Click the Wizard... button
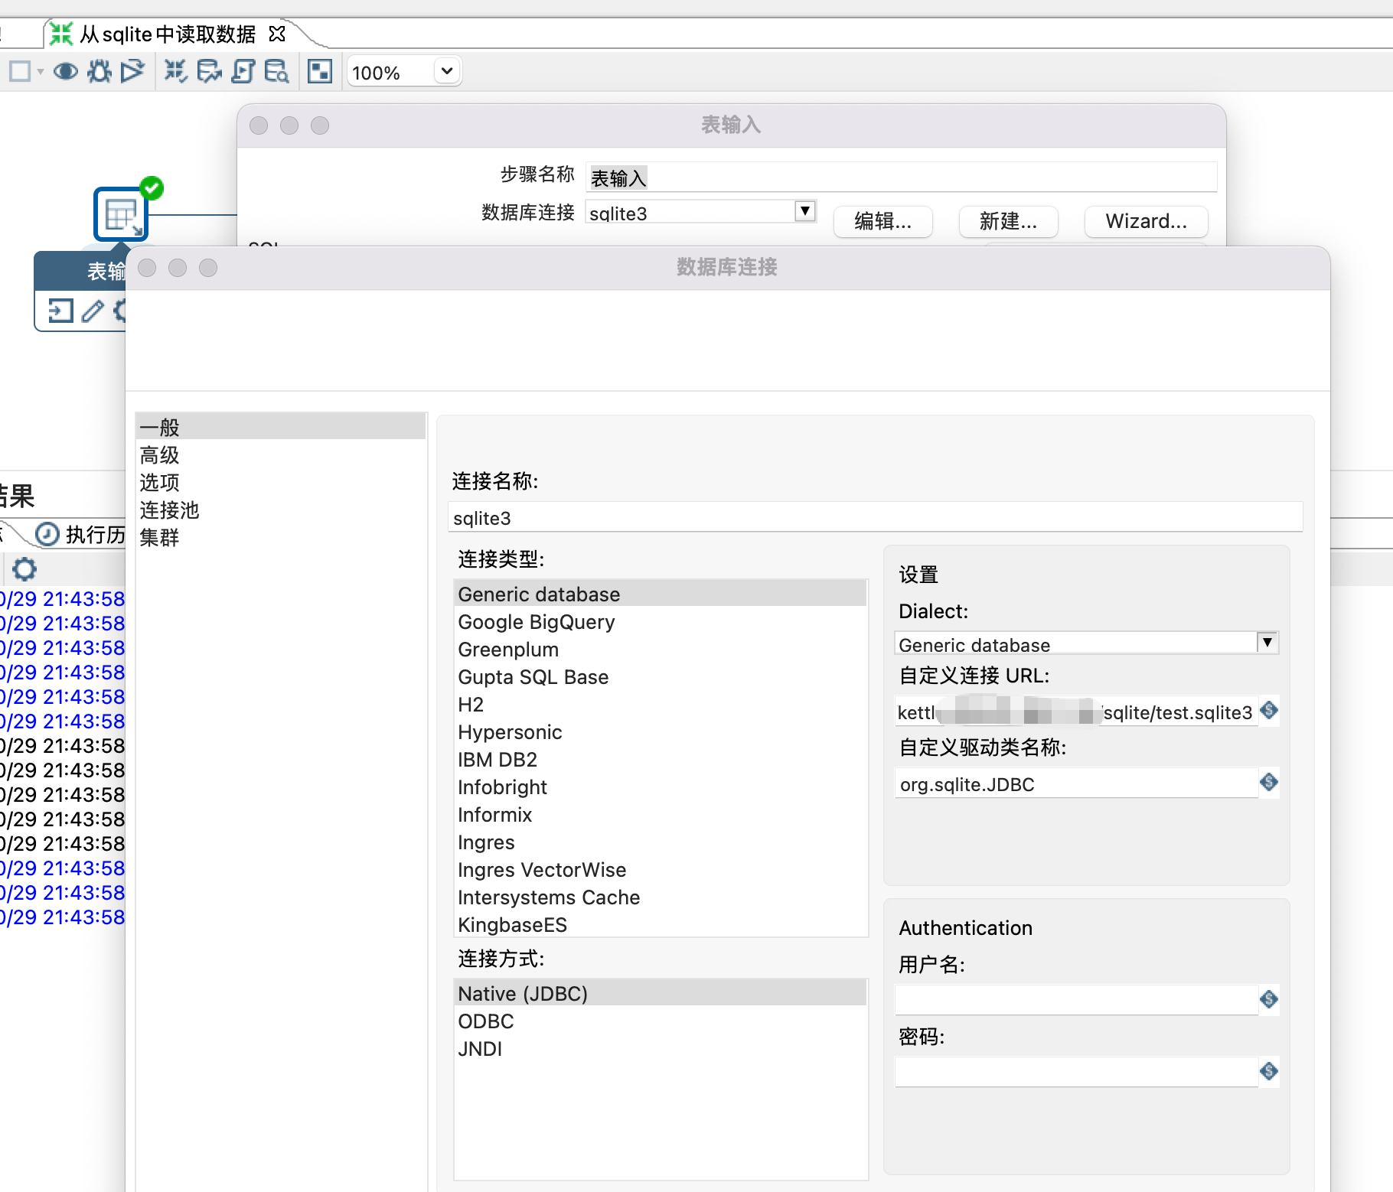The width and height of the screenshot is (1393, 1192). click(x=1146, y=222)
